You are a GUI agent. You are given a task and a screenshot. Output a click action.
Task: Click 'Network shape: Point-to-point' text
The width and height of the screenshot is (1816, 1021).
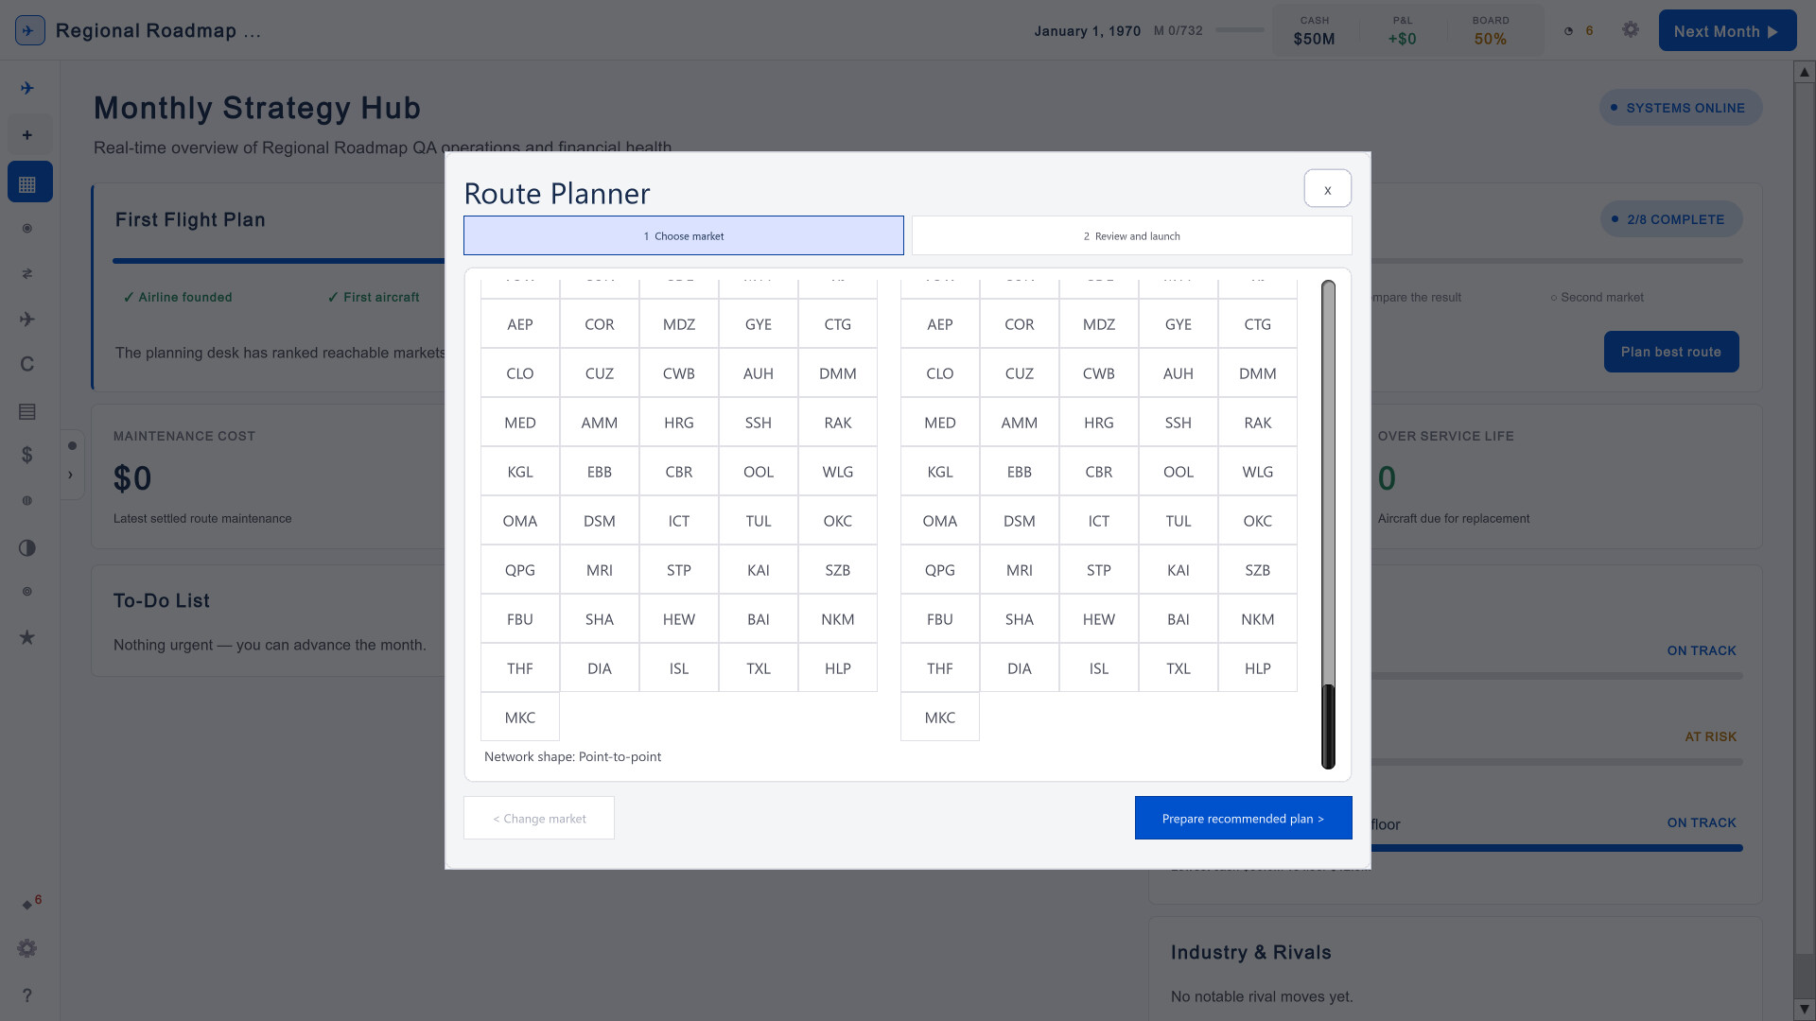(572, 756)
